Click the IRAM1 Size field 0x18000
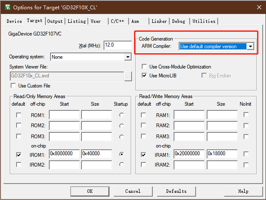 tap(222, 154)
